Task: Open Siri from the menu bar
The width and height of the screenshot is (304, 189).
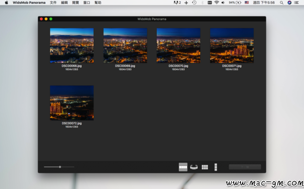Action: [289, 3]
